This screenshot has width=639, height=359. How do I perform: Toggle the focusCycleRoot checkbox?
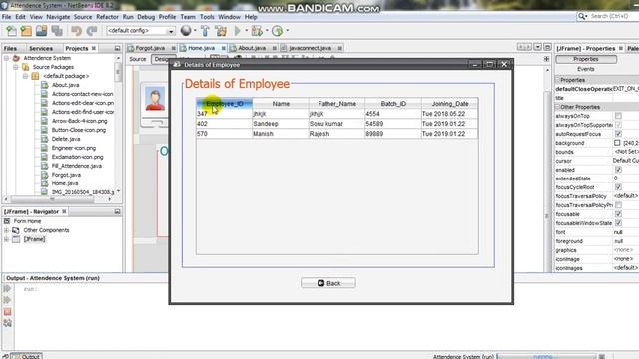click(x=618, y=187)
